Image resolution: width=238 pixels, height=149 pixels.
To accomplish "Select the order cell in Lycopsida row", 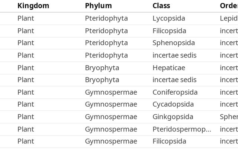I will point(228,18).
